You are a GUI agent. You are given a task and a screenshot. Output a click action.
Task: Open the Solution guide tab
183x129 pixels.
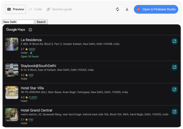point(59,9)
